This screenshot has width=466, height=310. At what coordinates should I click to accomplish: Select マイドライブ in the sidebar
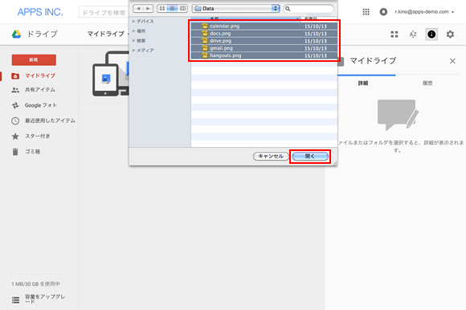point(40,75)
